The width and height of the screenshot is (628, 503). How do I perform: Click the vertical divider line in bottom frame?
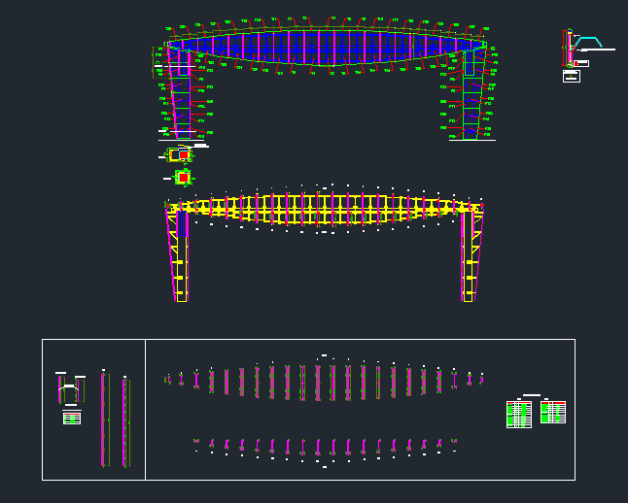145,408
